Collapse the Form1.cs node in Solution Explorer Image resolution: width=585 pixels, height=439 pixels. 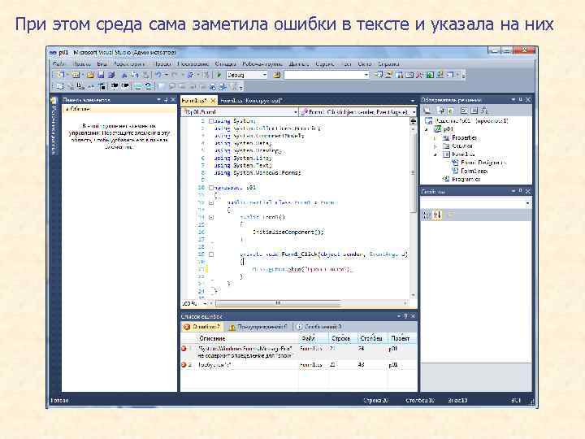pyautogui.click(x=435, y=154)
